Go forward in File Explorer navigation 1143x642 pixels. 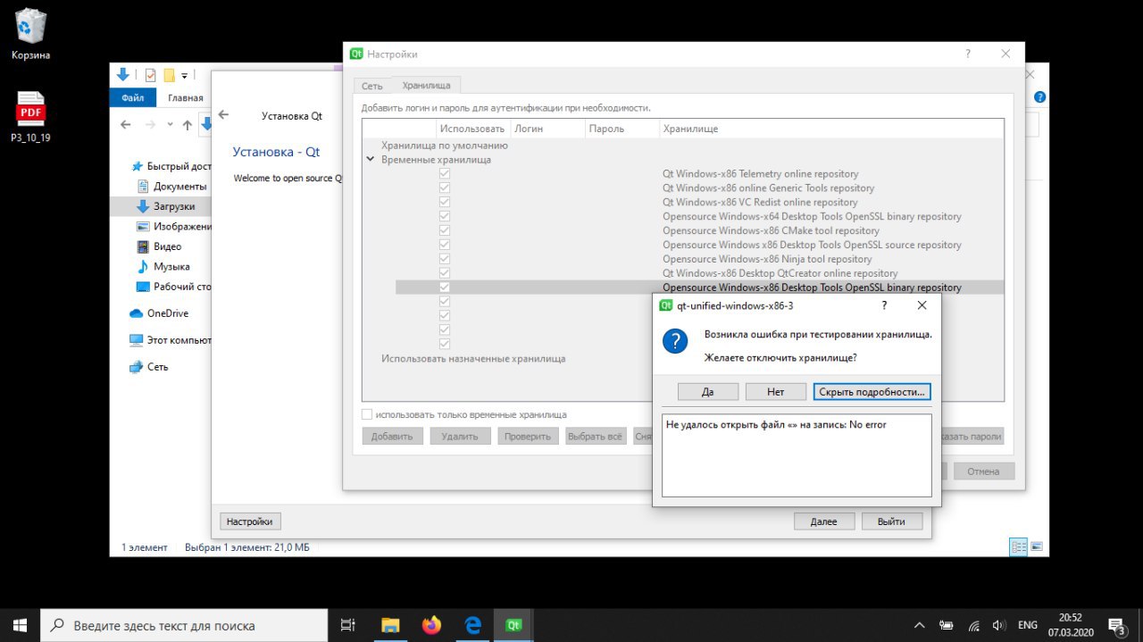point(151,125)
